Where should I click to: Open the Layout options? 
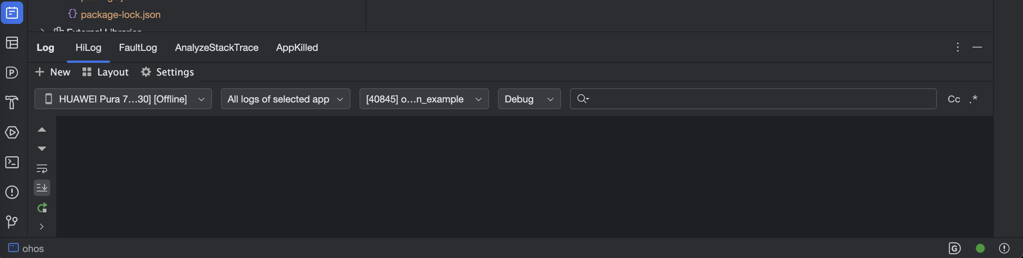[105, 72]
